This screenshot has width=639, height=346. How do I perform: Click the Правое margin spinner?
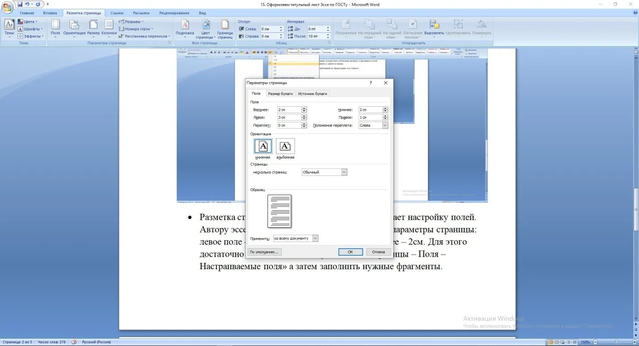tap(385, 117)
